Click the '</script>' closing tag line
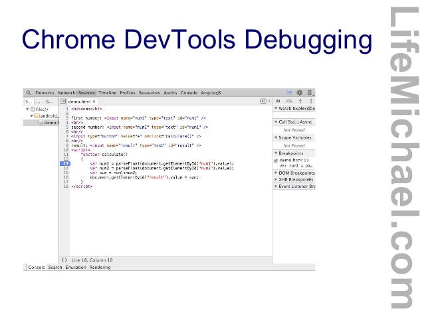Viewport: 424px width, 318px height. [82, 187]
